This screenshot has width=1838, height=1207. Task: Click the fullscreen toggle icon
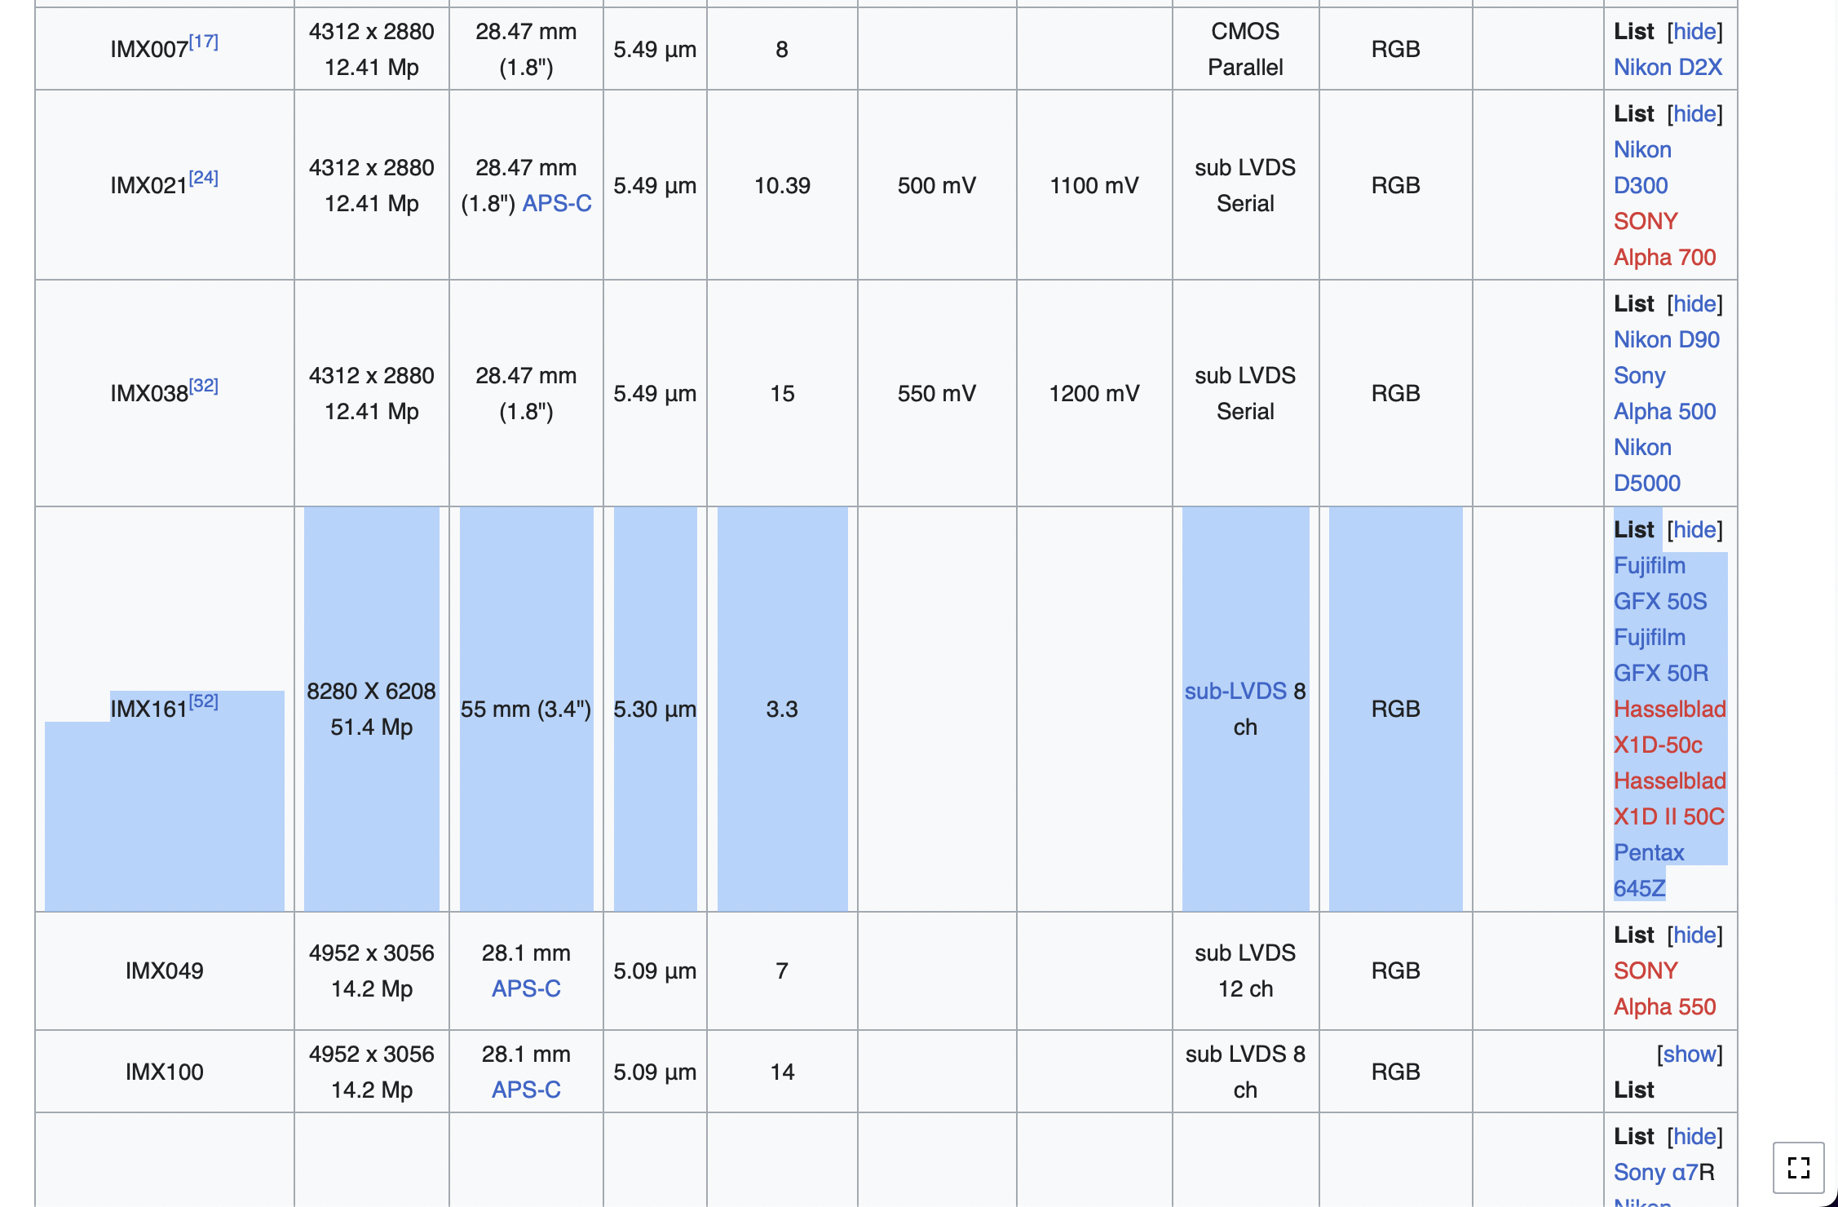pos(1798,1168)
